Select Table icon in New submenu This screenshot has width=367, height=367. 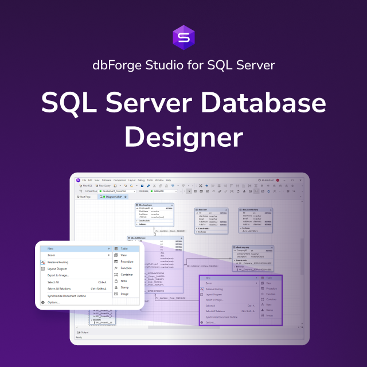116,248
